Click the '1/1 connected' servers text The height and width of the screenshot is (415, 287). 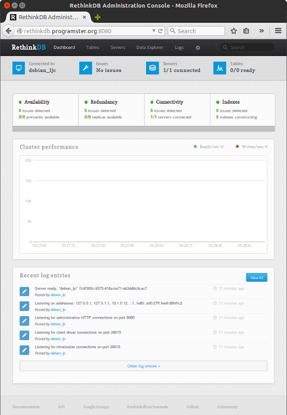click(x=182, y=70)
